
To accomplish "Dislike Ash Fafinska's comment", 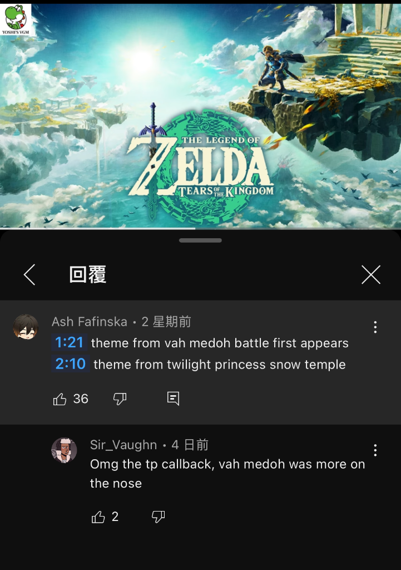I will tap(120, 399).
